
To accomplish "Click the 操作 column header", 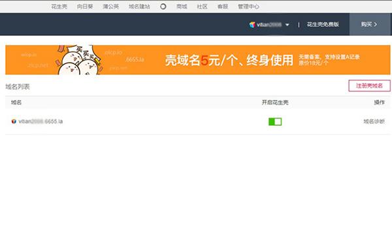I will click(379, 103).
